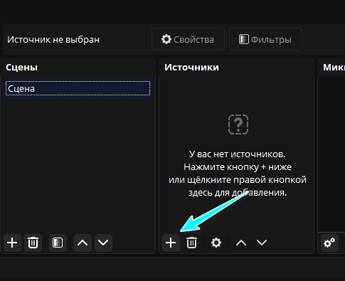Add a source with plus in Источники

click(x=171, y=243)
